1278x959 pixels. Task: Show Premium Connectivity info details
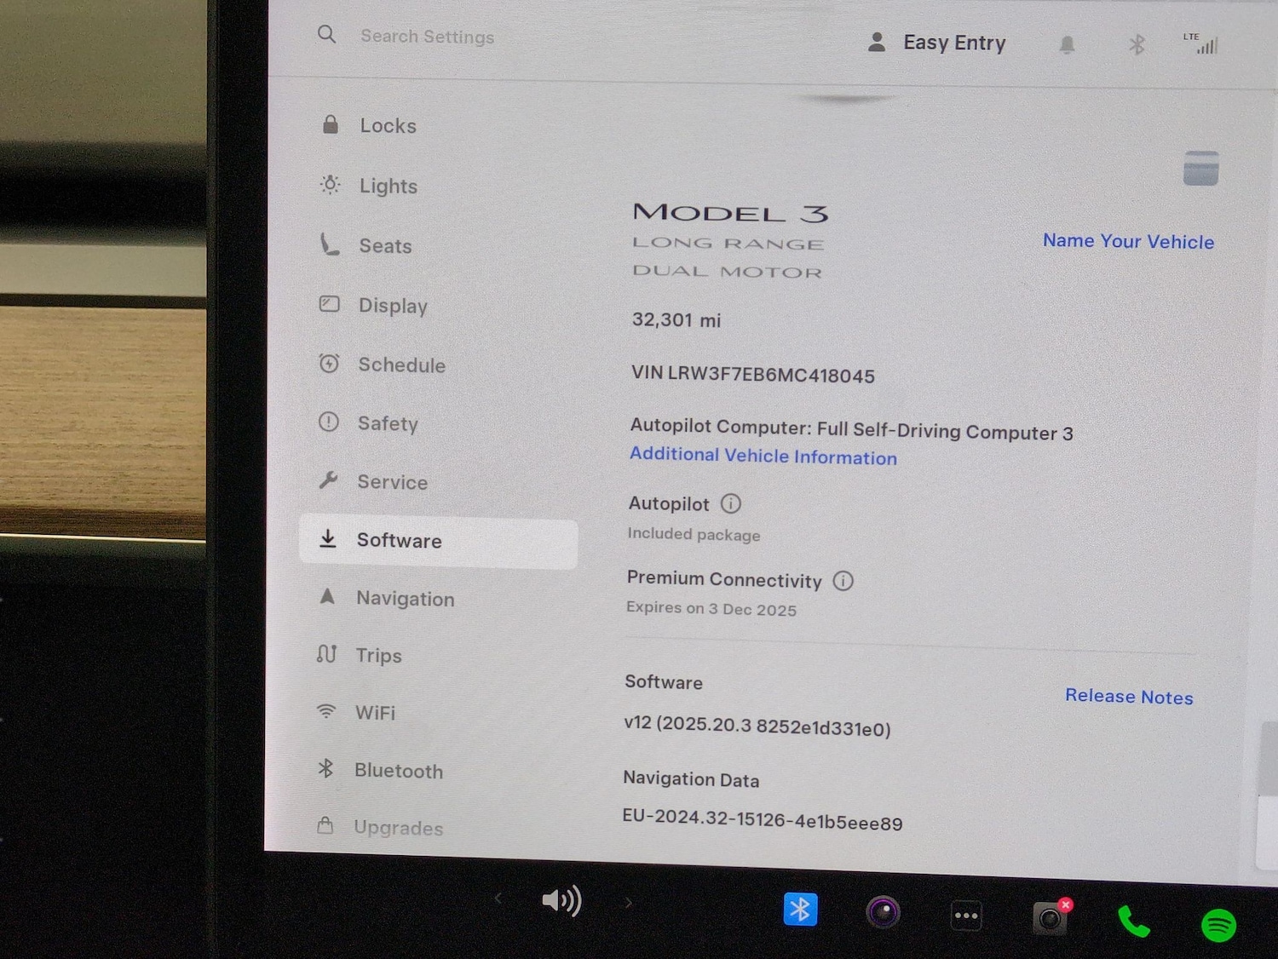coord(843,581)
